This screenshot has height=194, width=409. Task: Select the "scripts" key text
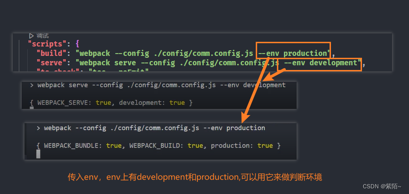[47, 44]
